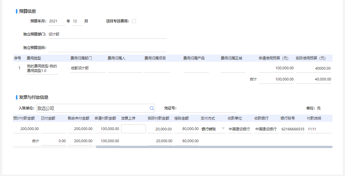Click the empty 费用归属区域 field
The image size is (345, 176).
point(233,68)
